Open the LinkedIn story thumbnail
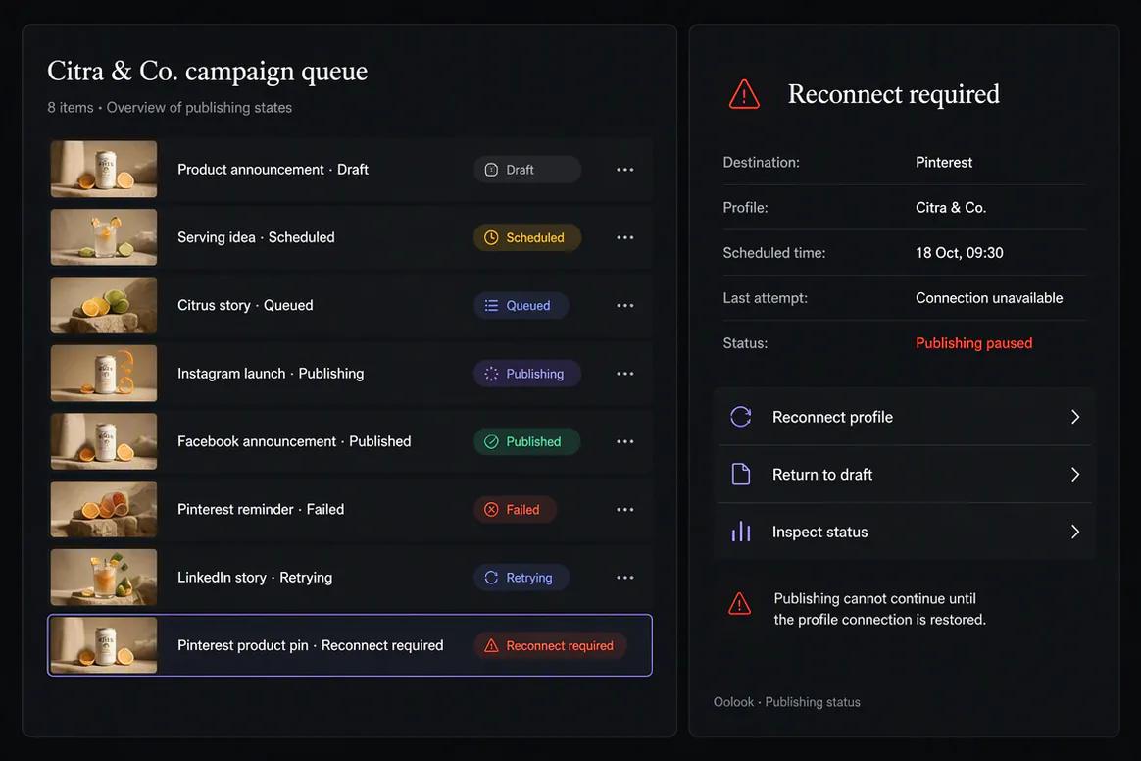Viewport: 1141px width, 761px height. pos(104,578)
